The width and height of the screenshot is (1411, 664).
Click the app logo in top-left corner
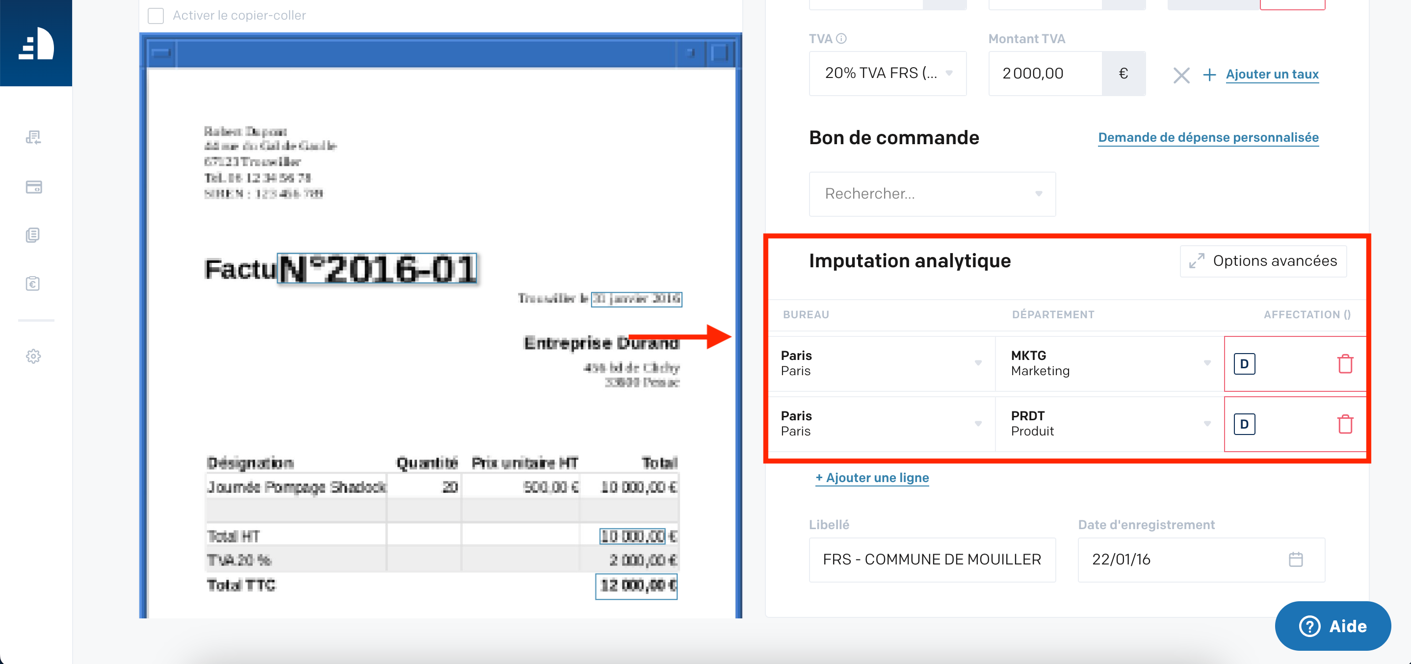coord(36,43)
